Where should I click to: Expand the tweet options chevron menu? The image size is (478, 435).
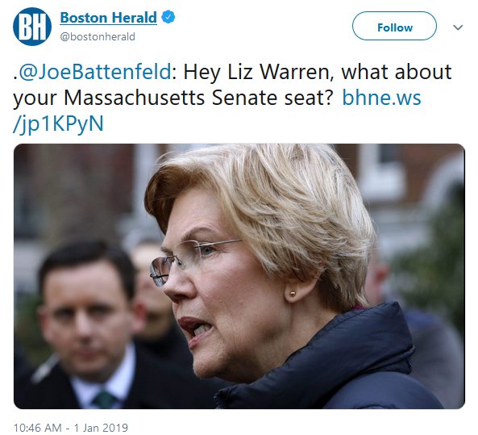click(458, 27)
